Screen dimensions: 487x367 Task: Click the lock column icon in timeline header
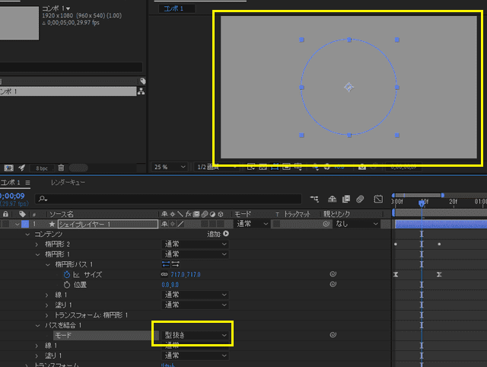[5, 214]
